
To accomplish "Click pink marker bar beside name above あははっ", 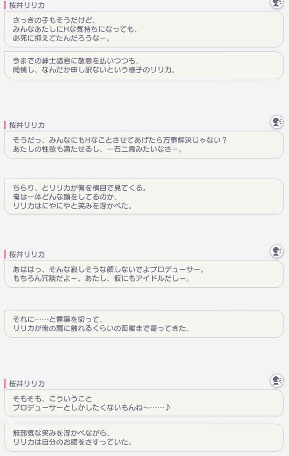I will click(x=5, y=254).
